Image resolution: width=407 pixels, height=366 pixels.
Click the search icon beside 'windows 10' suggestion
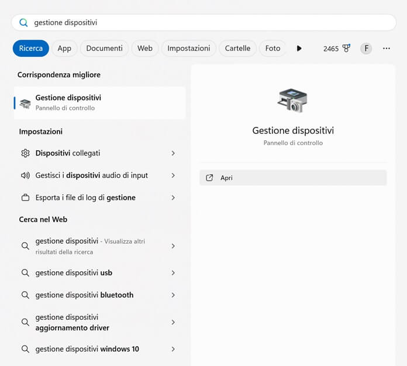tap(25, 349)
